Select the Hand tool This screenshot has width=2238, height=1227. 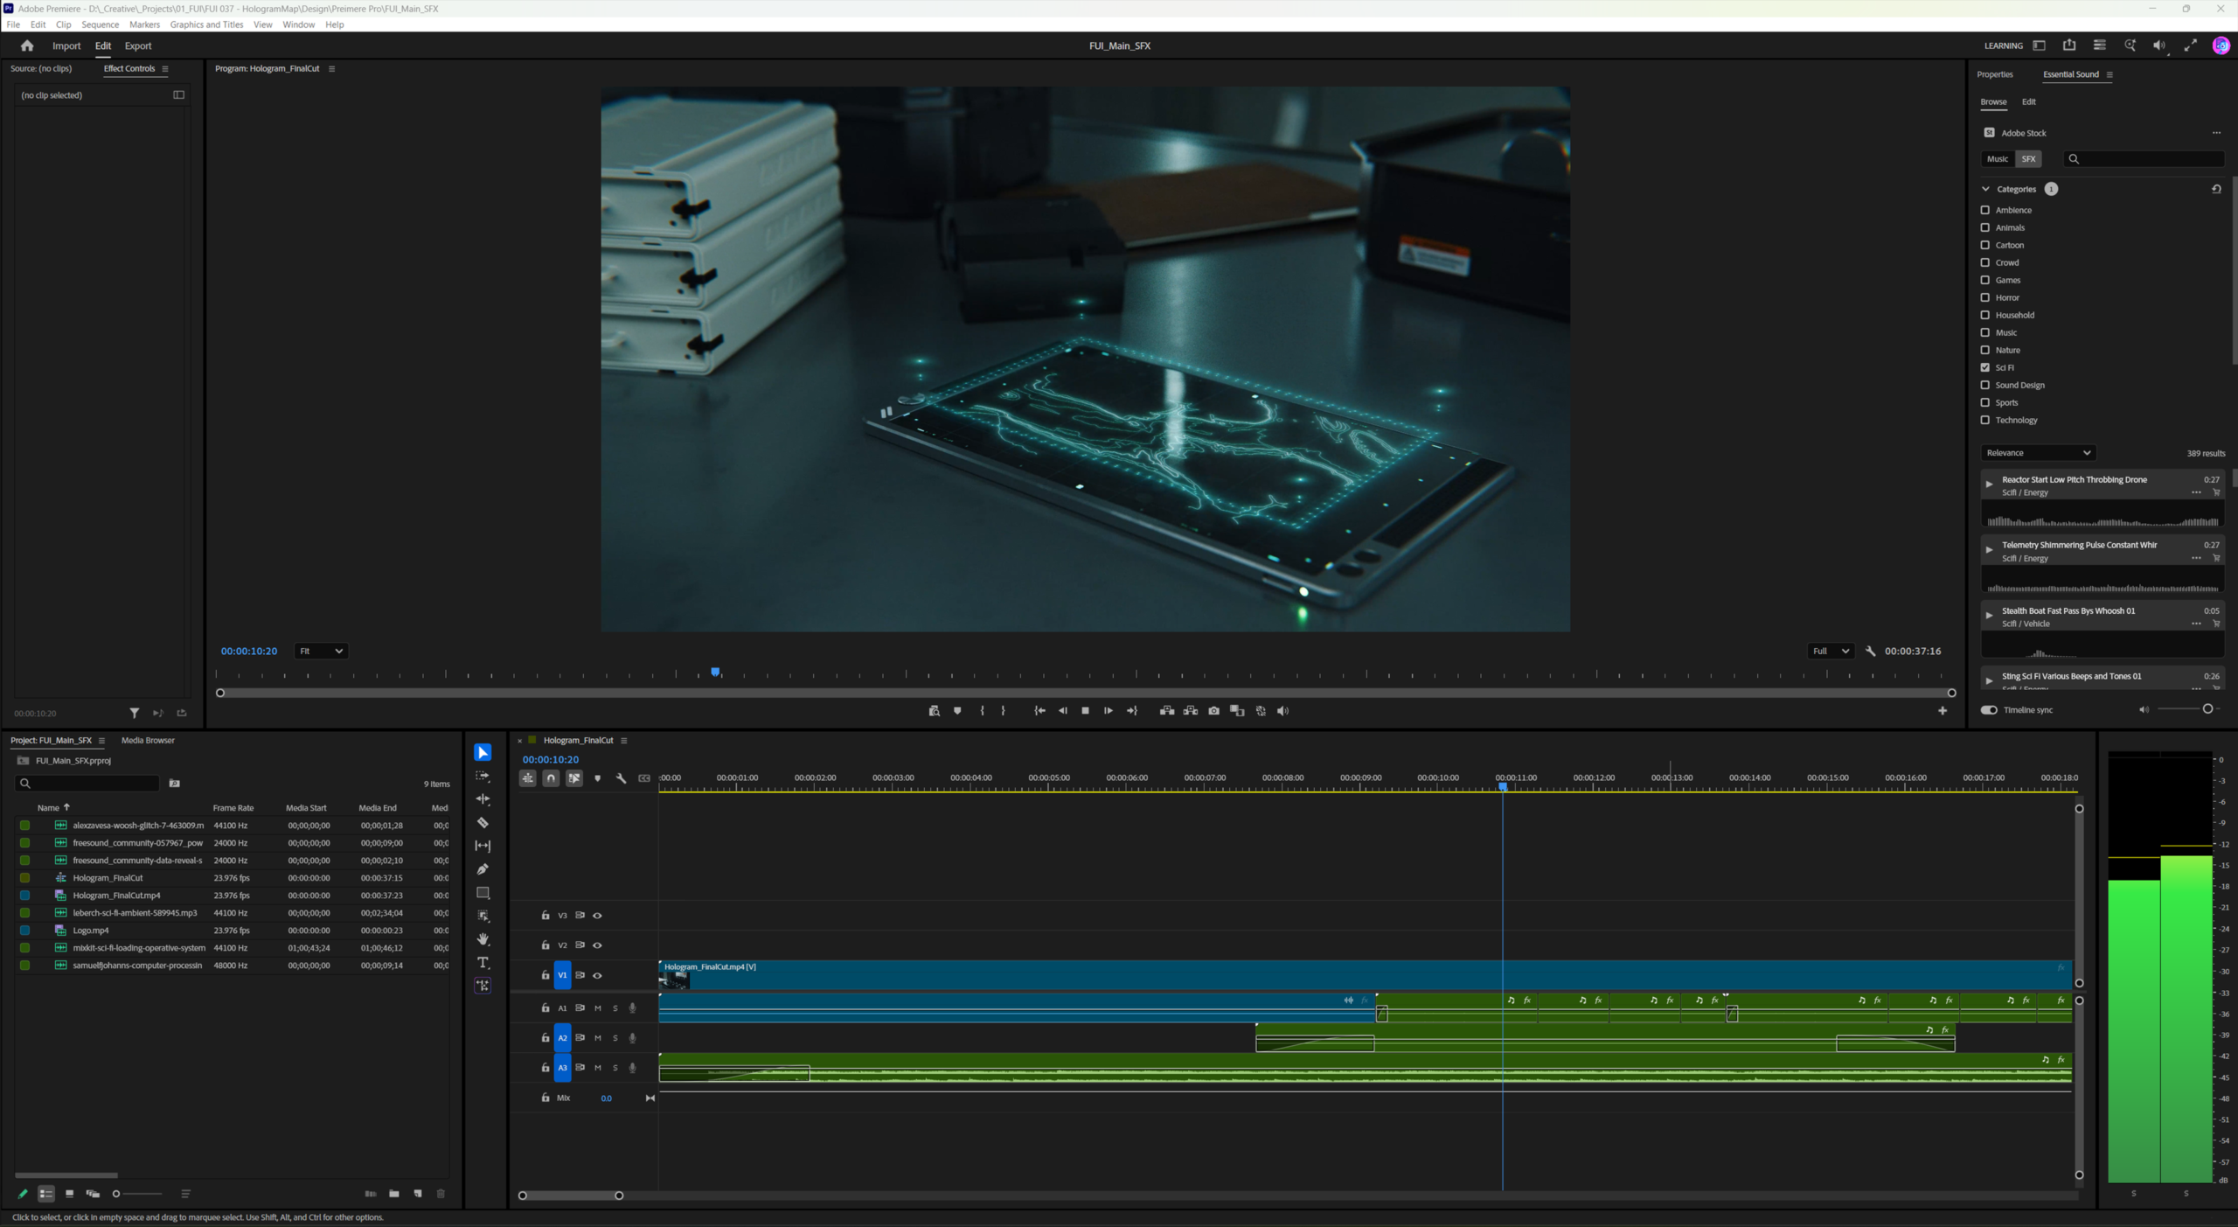tap(483, 939)
